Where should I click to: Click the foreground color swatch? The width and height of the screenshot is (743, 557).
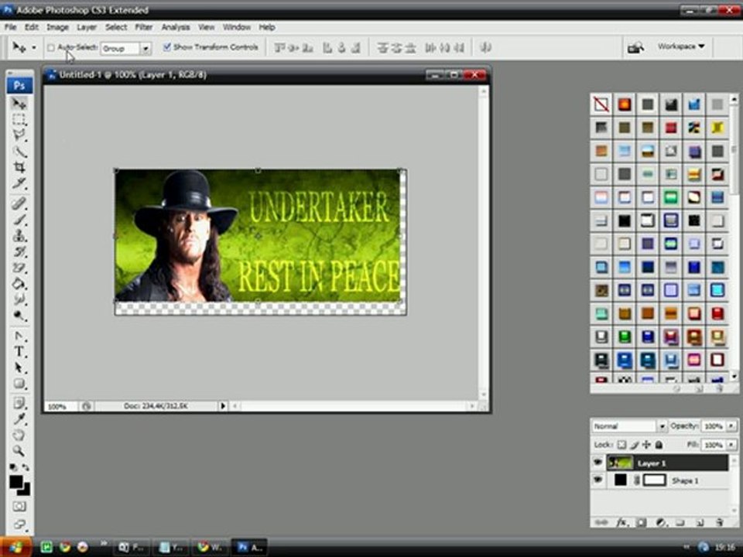coord(15,482)
